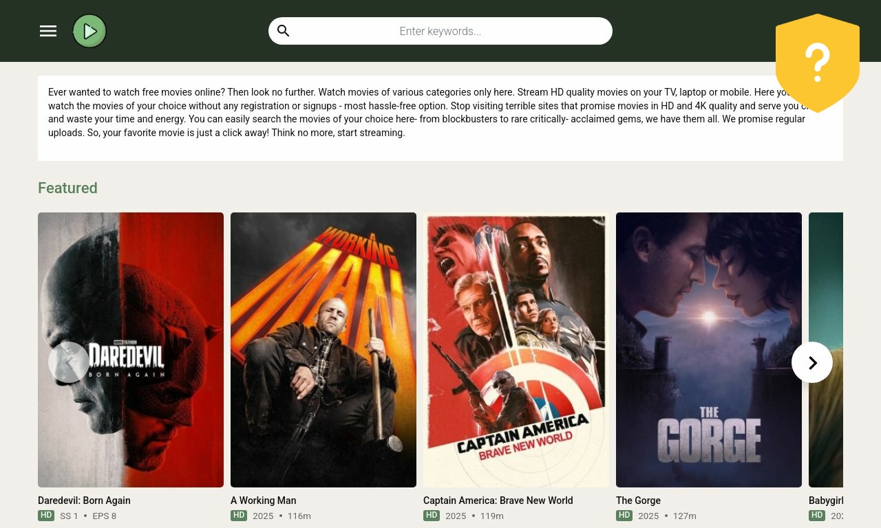
Task: Click the A Working Man poster thumbnail
Action: (323, 349)
